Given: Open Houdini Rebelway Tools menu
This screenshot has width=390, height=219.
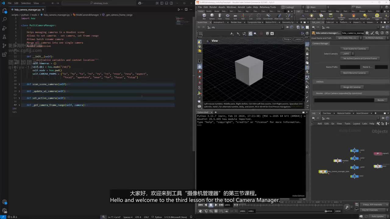Looking at the screenshot, I should (x=268, y=7).
